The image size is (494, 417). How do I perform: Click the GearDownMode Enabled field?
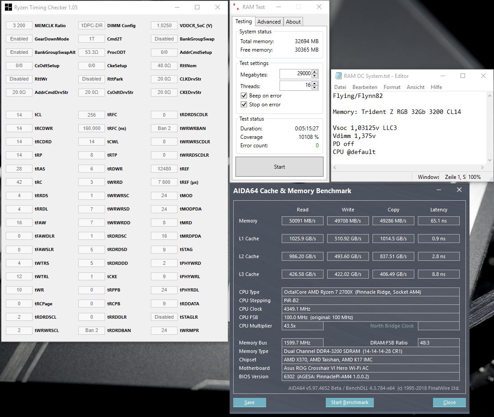(x=19, y=39)
